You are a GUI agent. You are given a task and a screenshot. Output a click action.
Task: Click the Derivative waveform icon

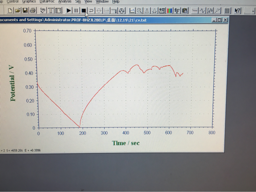(x=202, y=11)
